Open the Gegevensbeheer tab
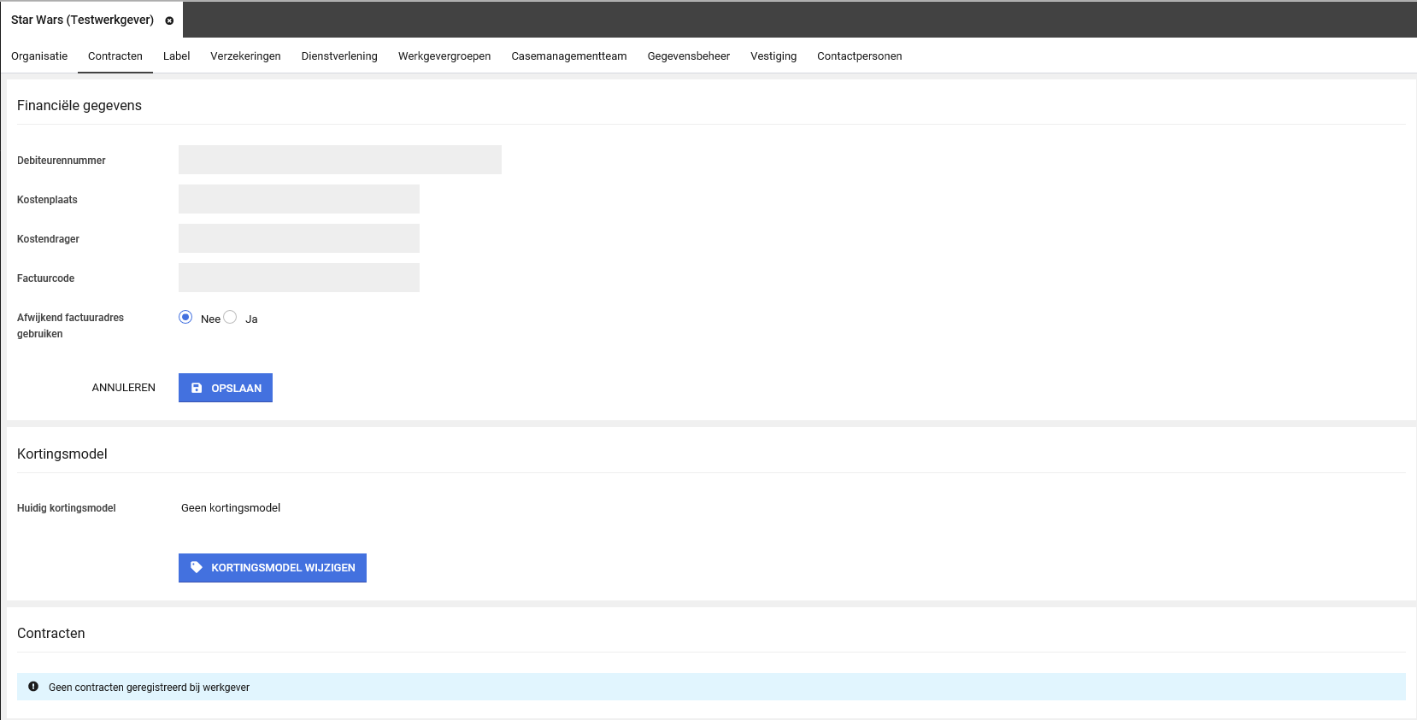 [689, 56]
